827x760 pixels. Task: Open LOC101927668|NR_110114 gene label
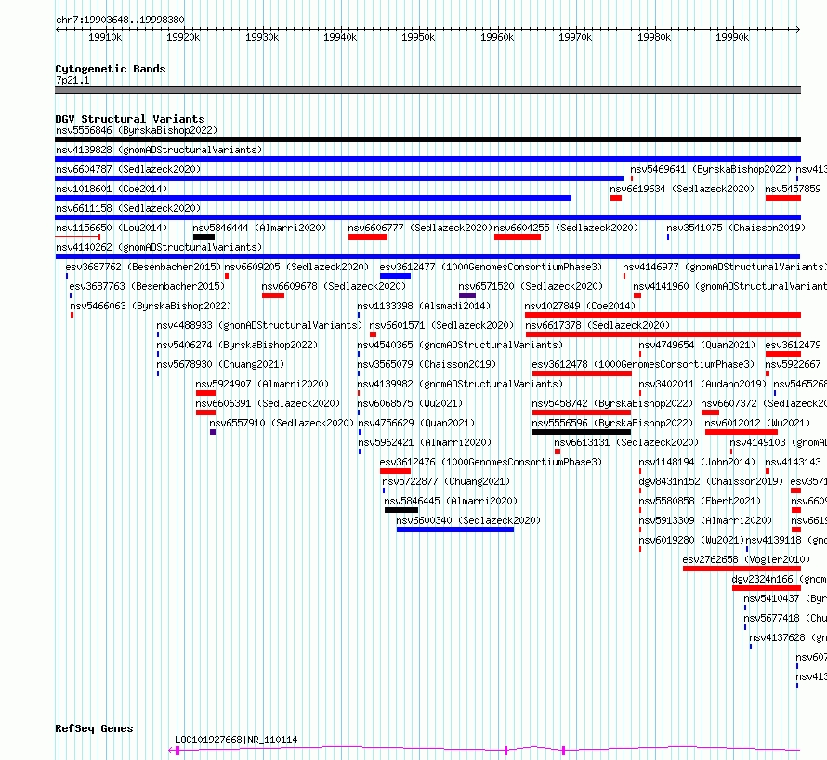236,740
